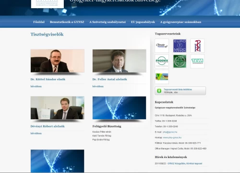The image size is (240, 173).
Task: Click the Dr. Küttel Sándor photo
Action: coord(58,61)
